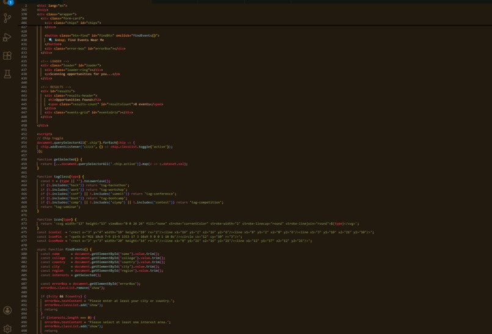The height and width of the screenshot is (334, 492).
Task: Open the Source Control view
Action: 7,18
